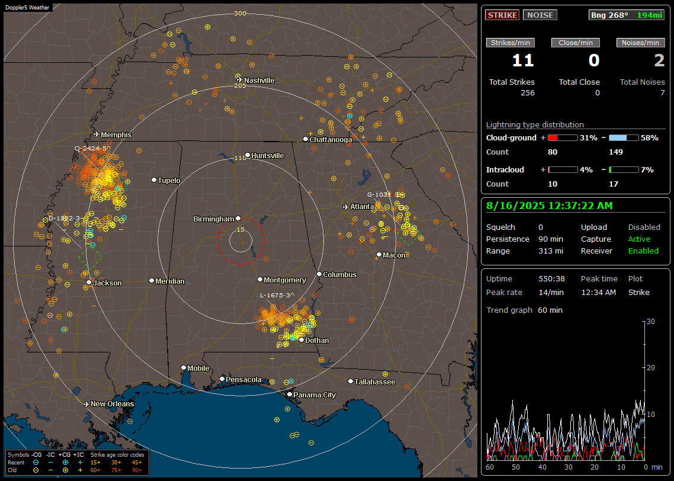
Task: Click the Plot value Strike
Action: click(638, 292)
